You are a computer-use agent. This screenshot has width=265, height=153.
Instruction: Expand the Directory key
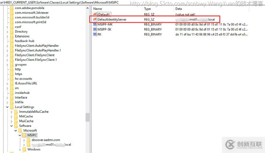pyautogui.click(x=7, y=32)
